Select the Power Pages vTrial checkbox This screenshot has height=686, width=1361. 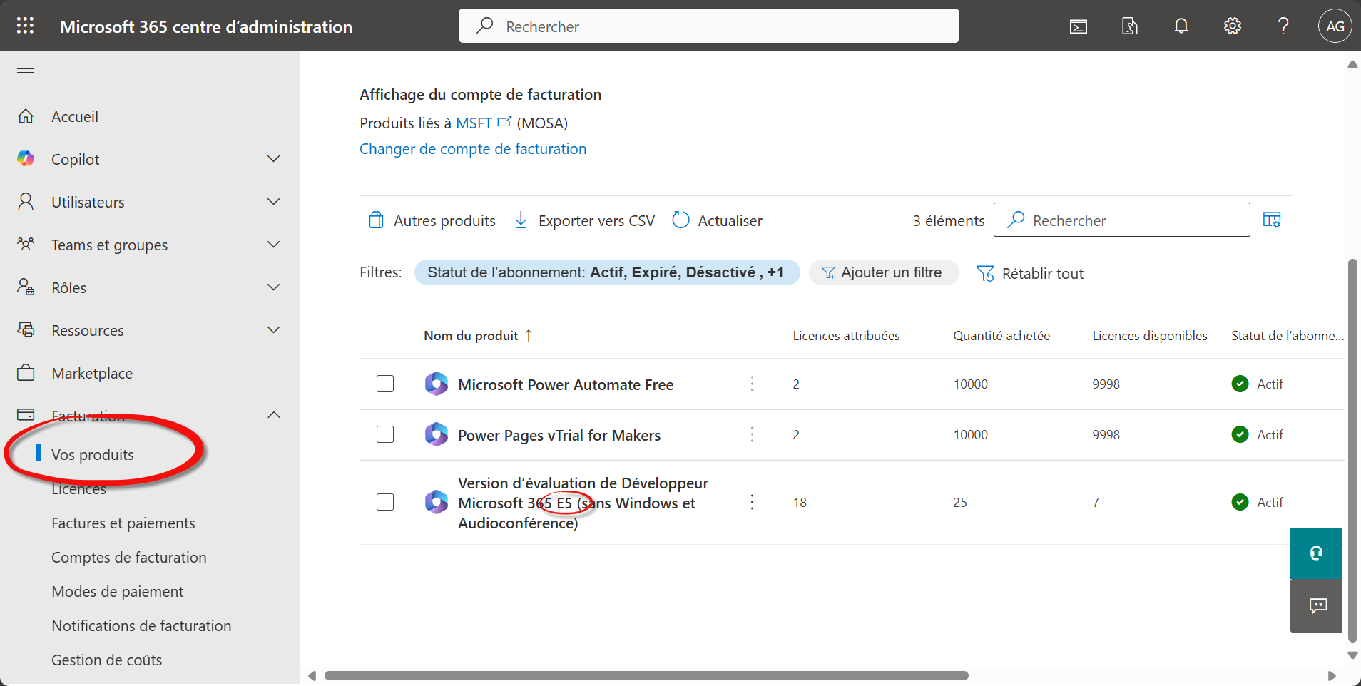385,435
